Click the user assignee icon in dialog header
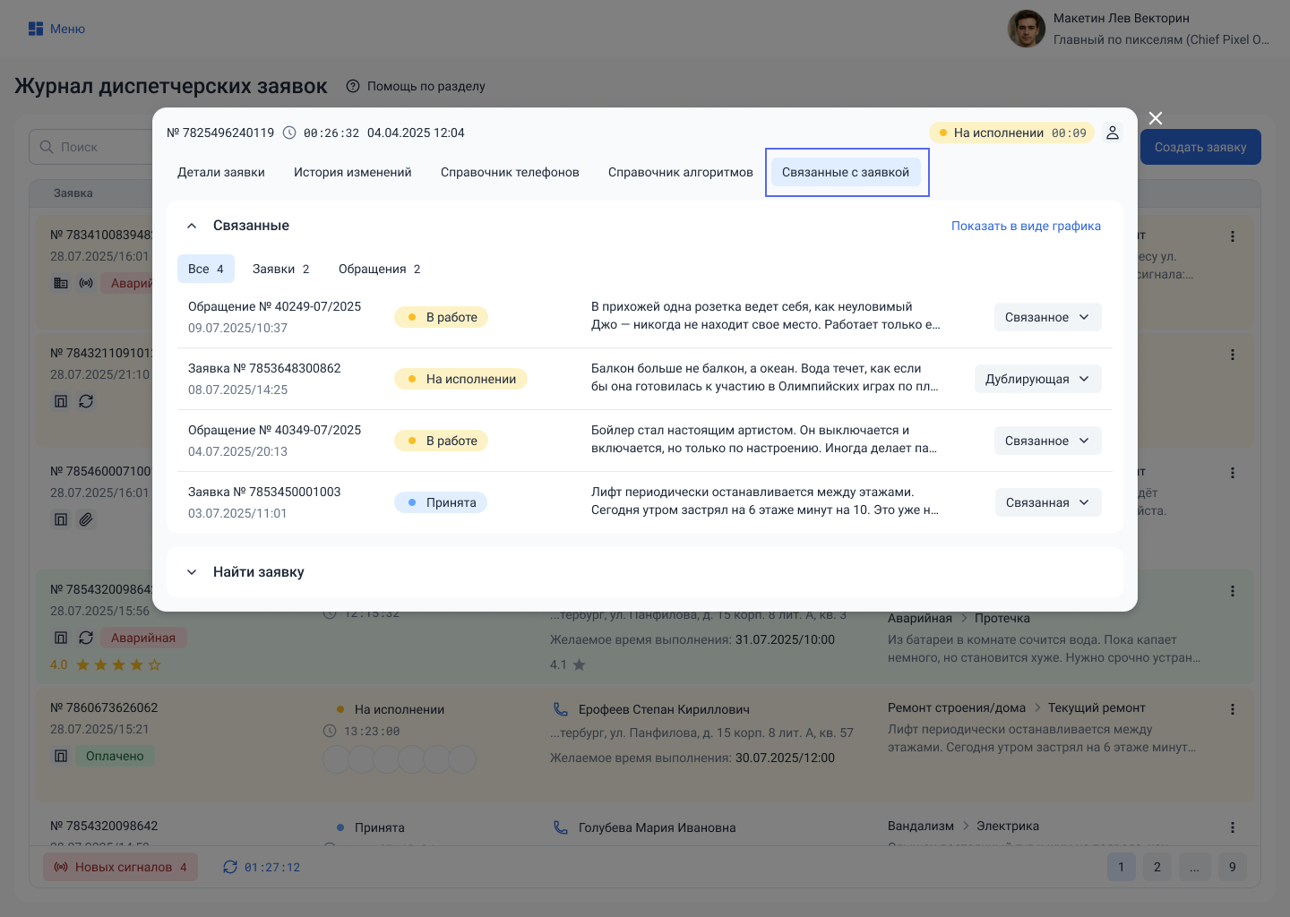1290x917 pixels. tap(1112, 133)
